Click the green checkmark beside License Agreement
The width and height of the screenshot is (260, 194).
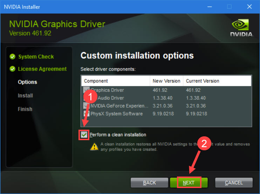13,69
